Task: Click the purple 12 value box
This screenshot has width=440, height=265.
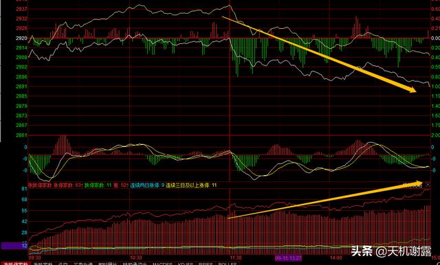Action: [14, 246]
